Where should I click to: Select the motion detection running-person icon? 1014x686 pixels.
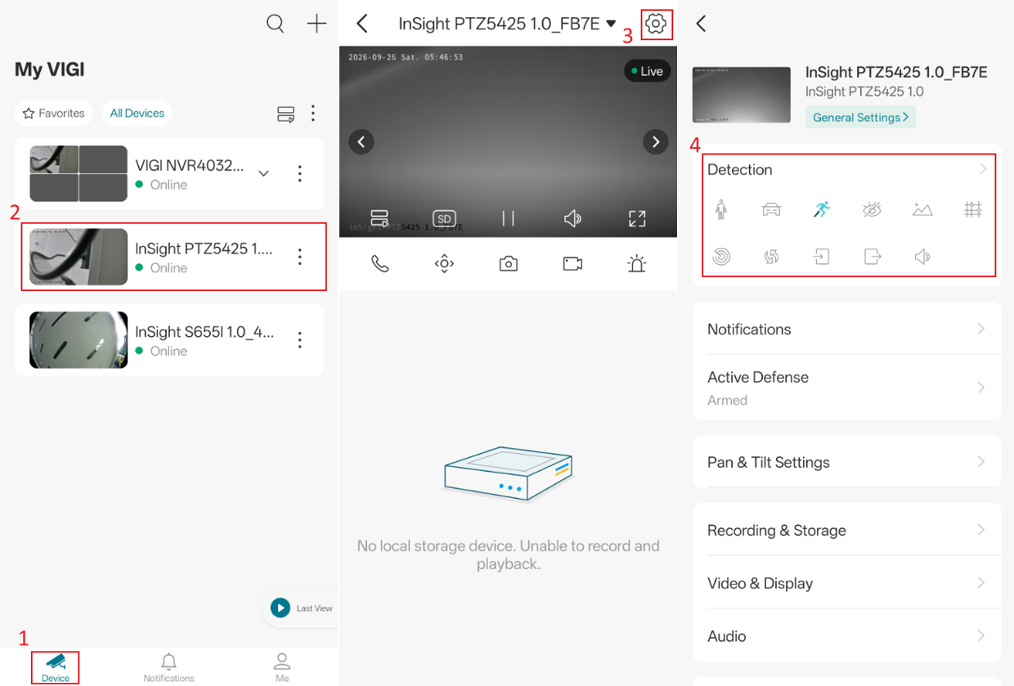click(822, 209)
